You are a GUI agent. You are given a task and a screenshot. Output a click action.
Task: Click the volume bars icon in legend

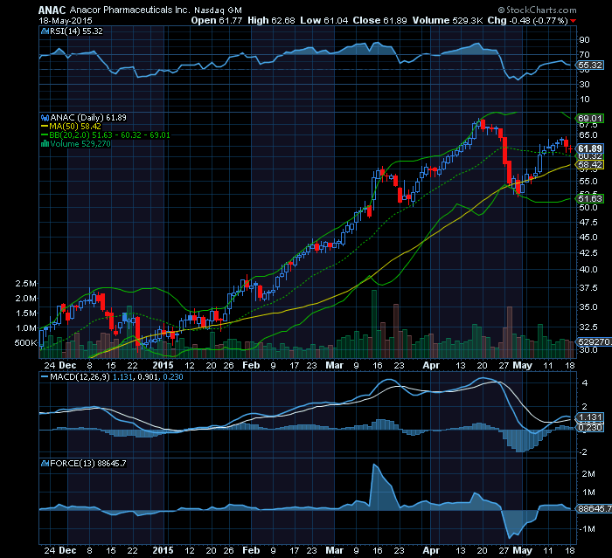tap(45, 144)
